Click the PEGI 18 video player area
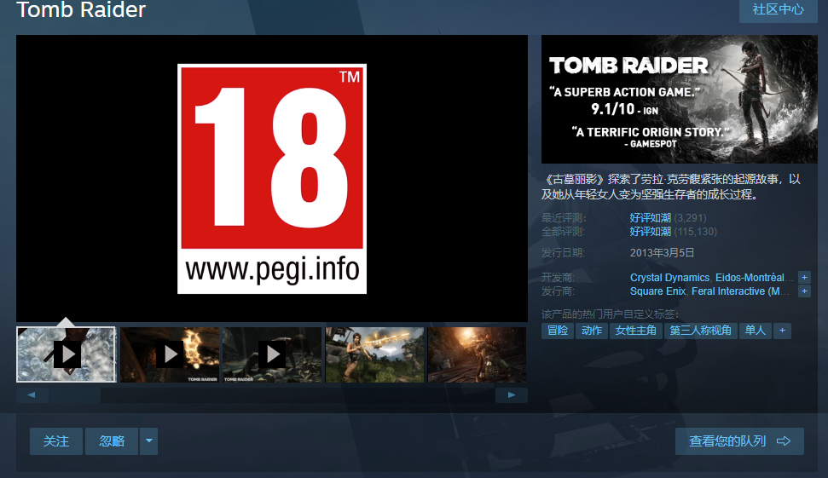 (272, 178)
